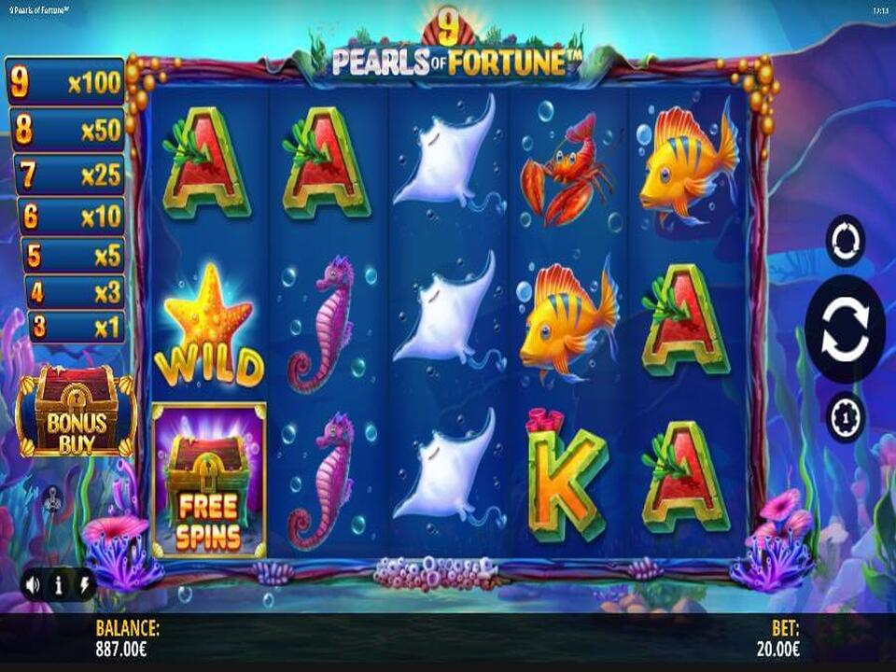Open the game info paytable
Screen dimensions: 896x672
coord(58,584)
